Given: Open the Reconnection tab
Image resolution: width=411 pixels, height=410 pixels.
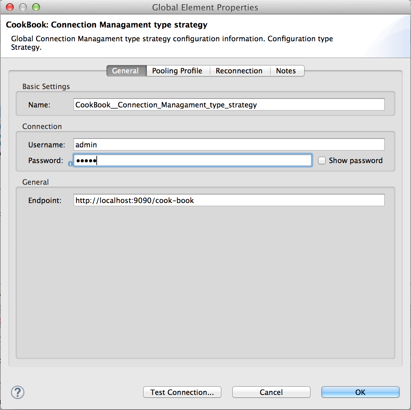Looking at the screenshot, I should click(239, 71).
